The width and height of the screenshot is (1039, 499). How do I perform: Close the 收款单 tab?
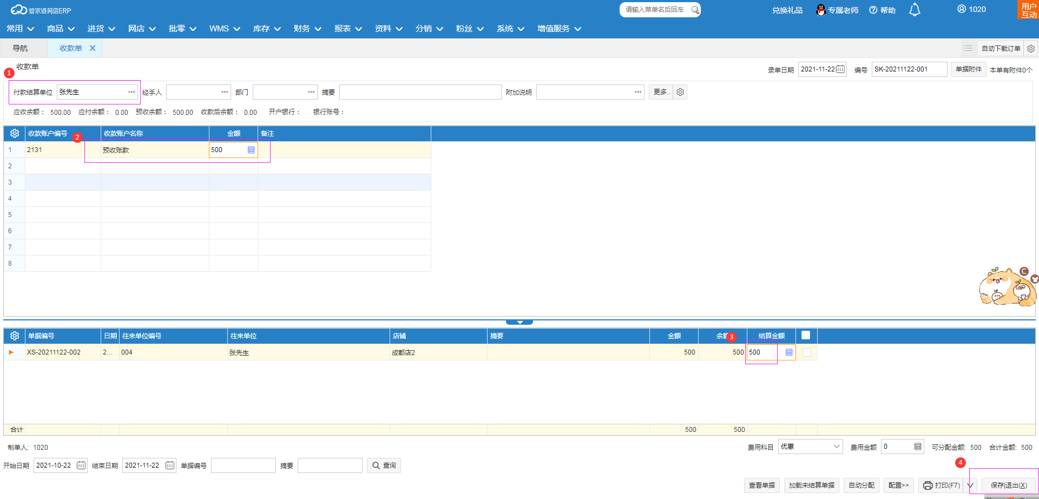click(x=93, y=48)
